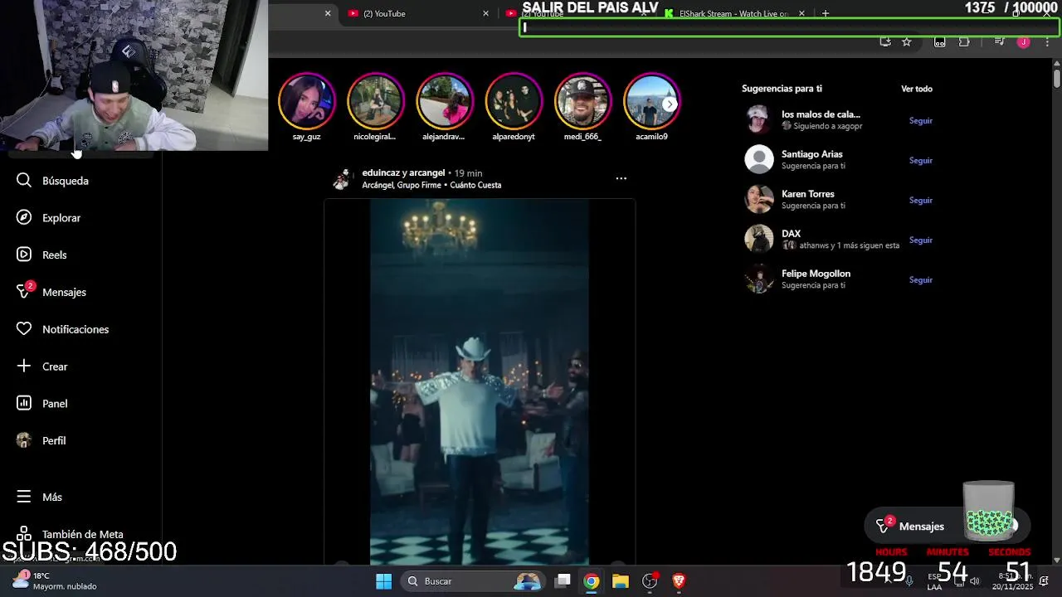
Task: View acamilo9 story
Action: [651, 101]
